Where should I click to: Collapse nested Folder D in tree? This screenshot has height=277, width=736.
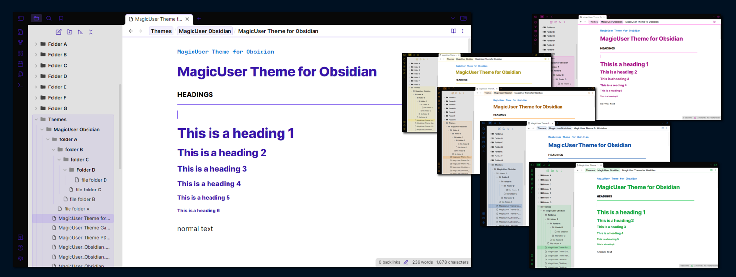(65, 170)
